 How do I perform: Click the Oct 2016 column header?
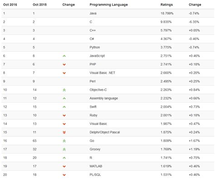coord(10,5)
